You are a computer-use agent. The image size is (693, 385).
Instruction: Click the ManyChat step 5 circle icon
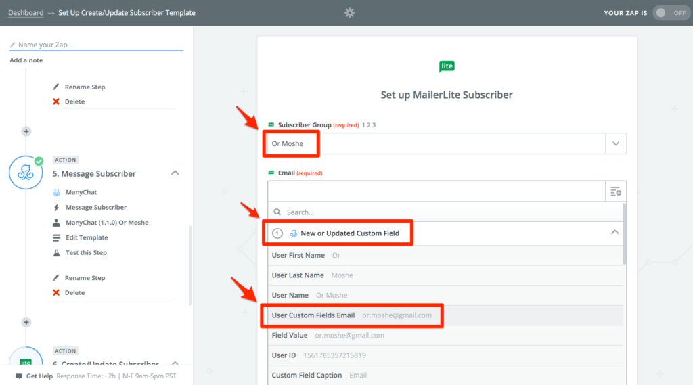(26, 173)
